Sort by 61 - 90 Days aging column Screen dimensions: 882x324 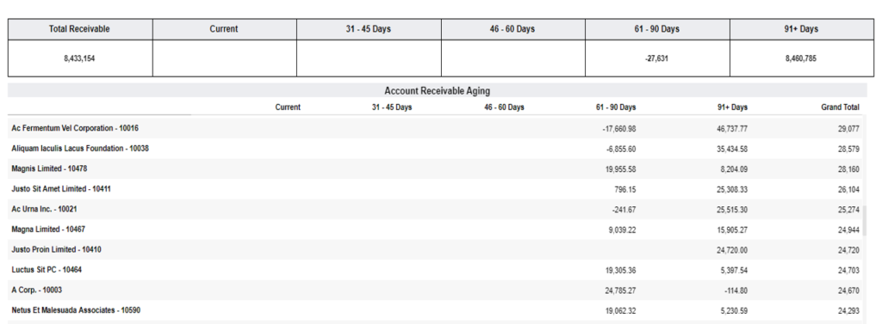pyautogui.click(x=616, y=107)
